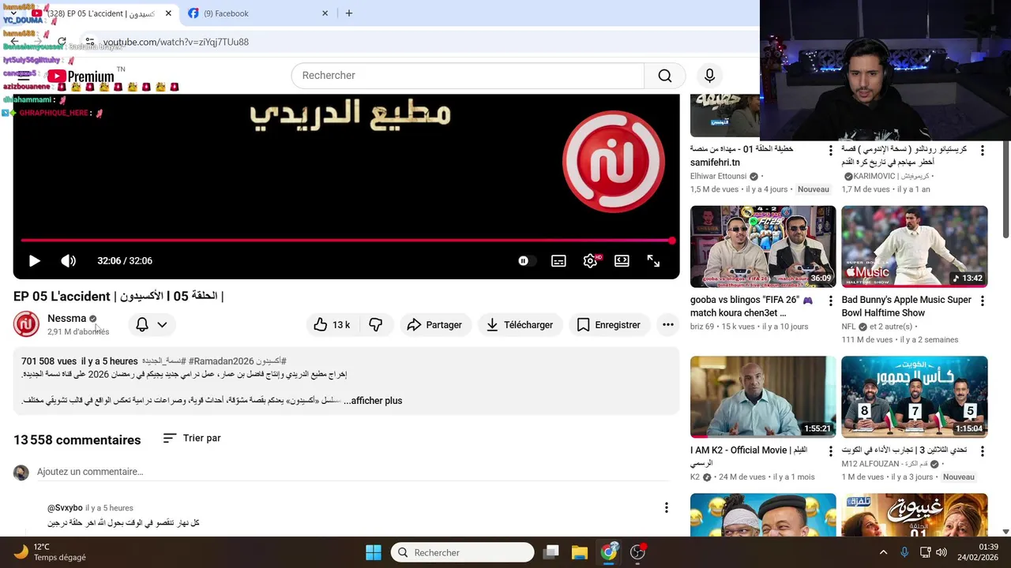Open the YouTube Premium logo home
Viewport: 1011px width, 568px height.
click(x=81, y=77)
